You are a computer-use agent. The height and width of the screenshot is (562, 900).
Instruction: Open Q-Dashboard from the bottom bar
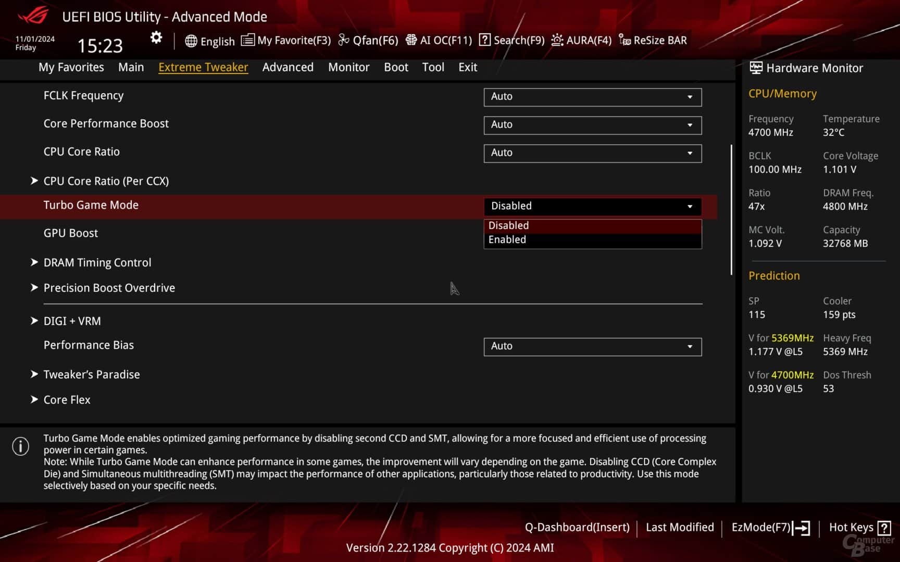click(578, 527)
